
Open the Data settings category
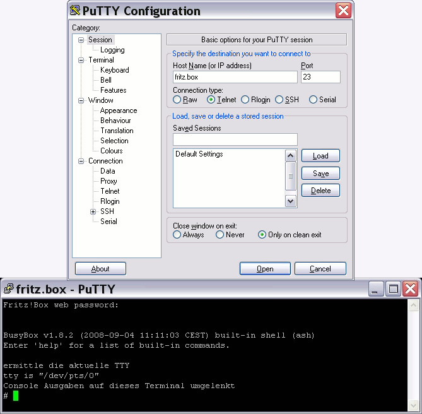click(x=108, y=171)
